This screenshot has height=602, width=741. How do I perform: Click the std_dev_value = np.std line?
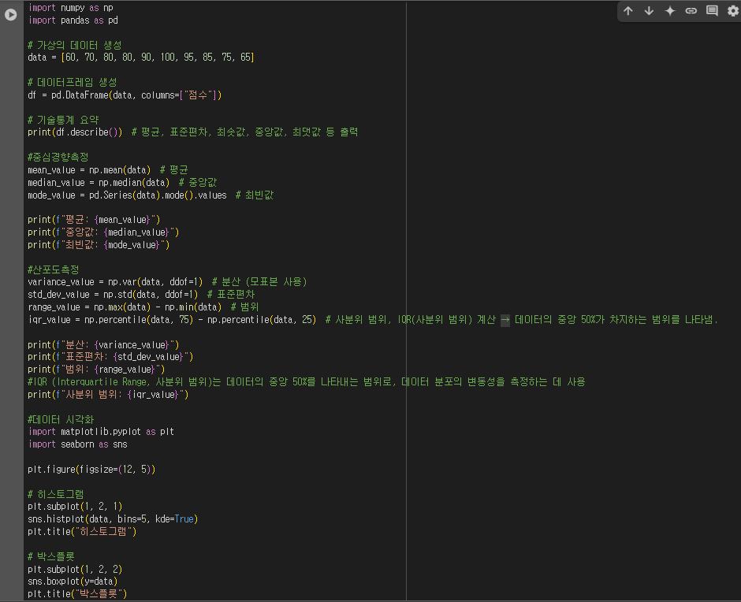[141, 295]
